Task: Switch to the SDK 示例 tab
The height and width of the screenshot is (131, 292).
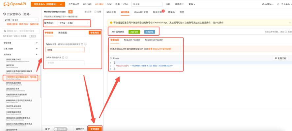Action: (111, 12)
